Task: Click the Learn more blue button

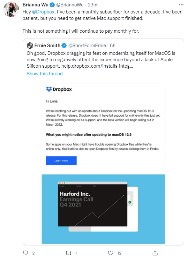Action: (61, 161)
